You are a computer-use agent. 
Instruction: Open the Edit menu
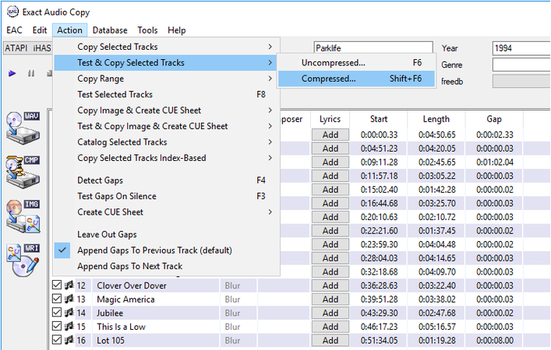click(40, 30)
